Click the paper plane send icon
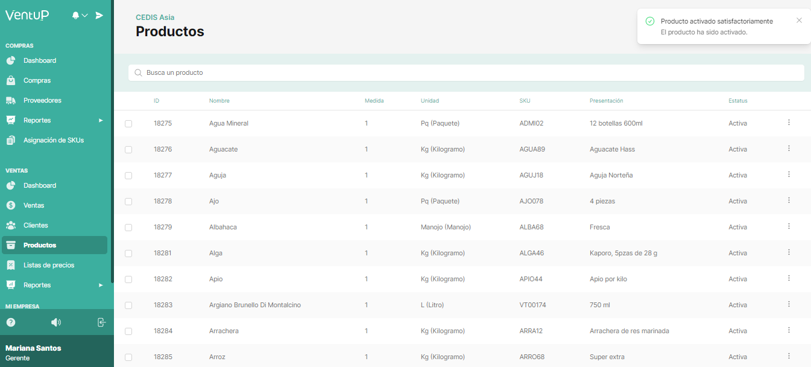The height and width of the screenshot is (367, 811). point(99,15)
